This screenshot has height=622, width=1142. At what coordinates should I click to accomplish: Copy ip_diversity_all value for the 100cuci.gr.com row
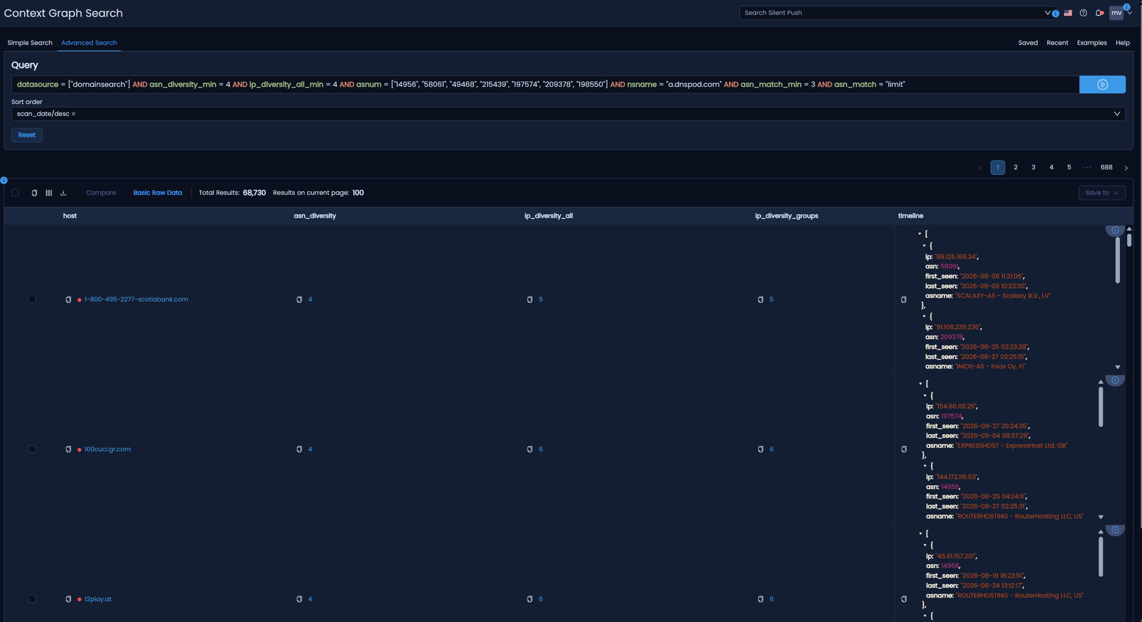[530, 450]
